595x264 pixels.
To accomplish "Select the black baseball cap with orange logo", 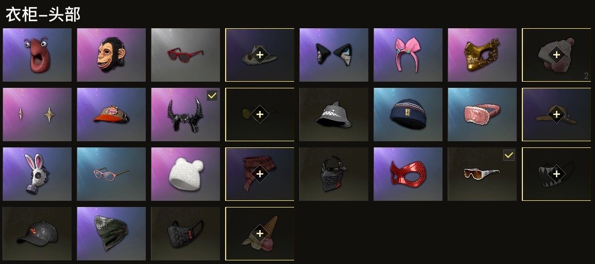I will click(37, 233).
